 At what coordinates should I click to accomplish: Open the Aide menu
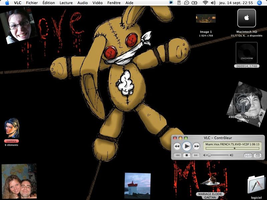pyautogui.click(x=129, y=3)
